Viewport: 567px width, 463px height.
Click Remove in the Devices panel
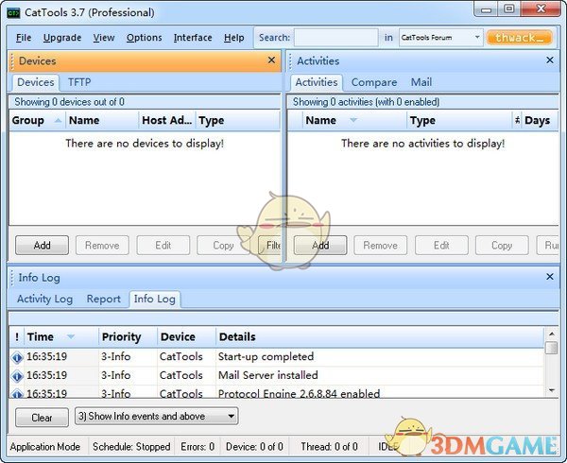[102, 246]
